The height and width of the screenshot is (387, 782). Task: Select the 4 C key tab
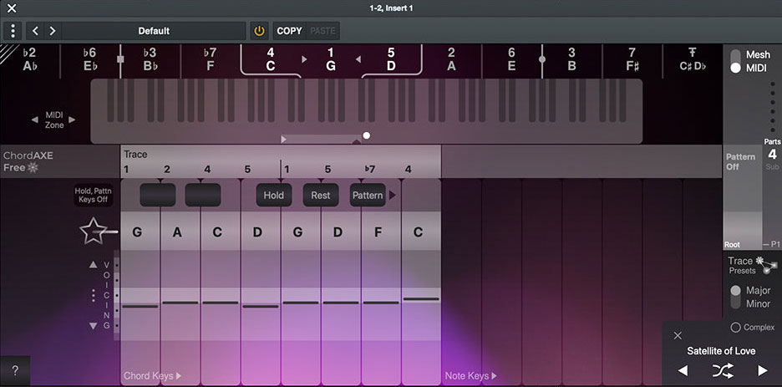click(271, 59)
